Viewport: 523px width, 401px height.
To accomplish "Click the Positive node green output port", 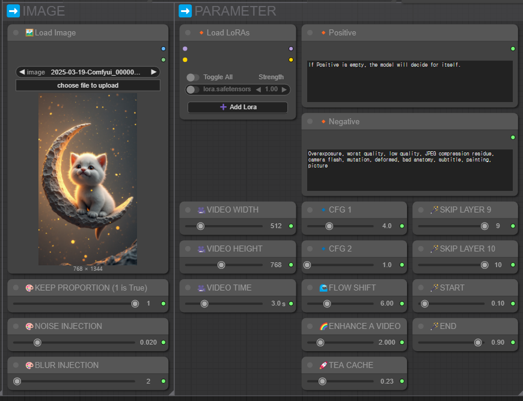I will pos(513,49).
